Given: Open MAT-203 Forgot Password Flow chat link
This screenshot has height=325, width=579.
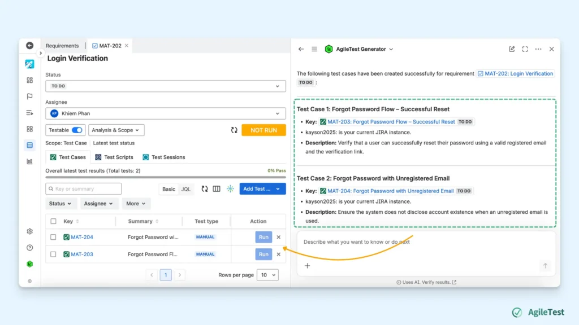Looking at the screenshot, I should pyautogui.click(x=391, y=122).
